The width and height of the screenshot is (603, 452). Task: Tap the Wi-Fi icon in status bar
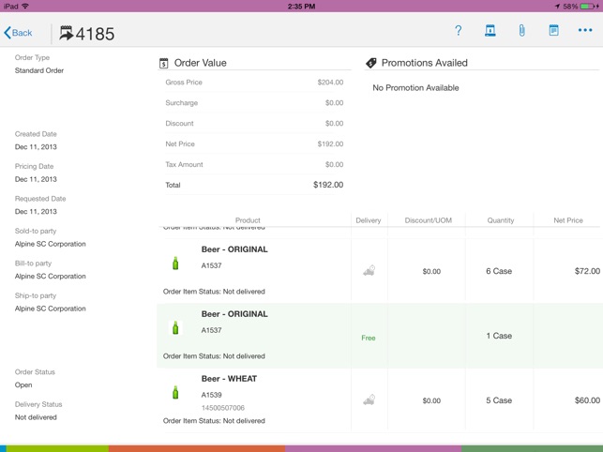(25, 7)
